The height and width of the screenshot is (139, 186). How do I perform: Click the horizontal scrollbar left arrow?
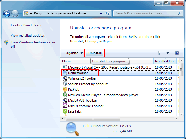(63, 119)
